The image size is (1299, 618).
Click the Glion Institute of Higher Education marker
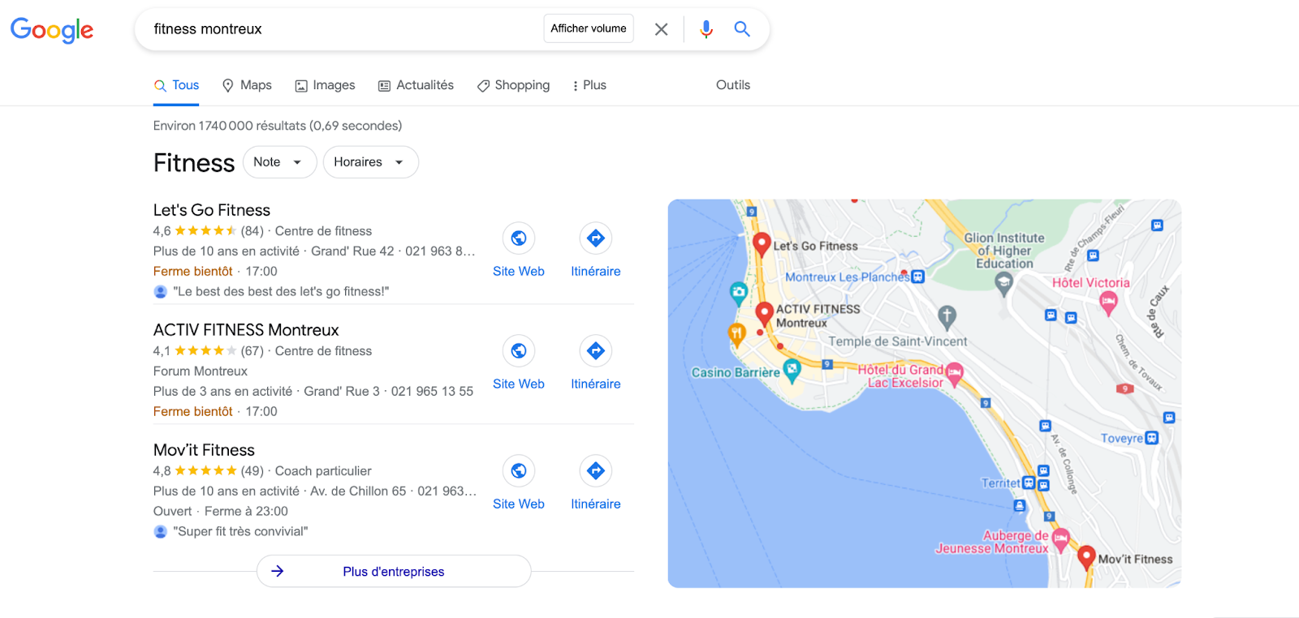click(1003, 283)
